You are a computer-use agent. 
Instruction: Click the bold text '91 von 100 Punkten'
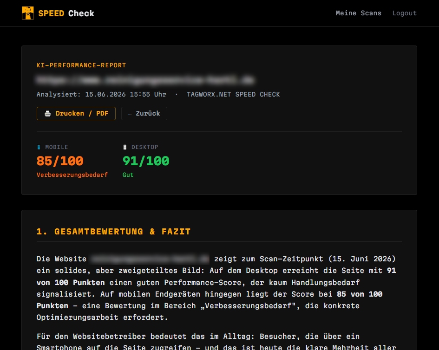[x=216, y=276]
